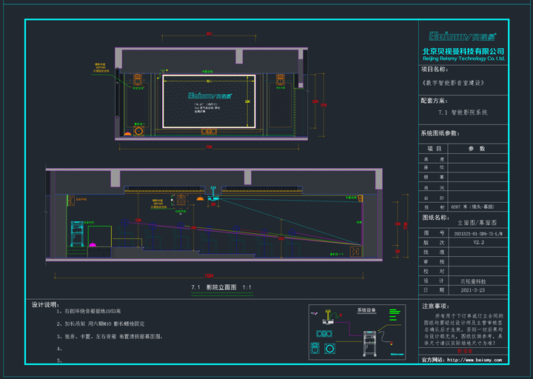Select the side surround speaker in the section view
533x379 pixels.
[x=181, y=201]
